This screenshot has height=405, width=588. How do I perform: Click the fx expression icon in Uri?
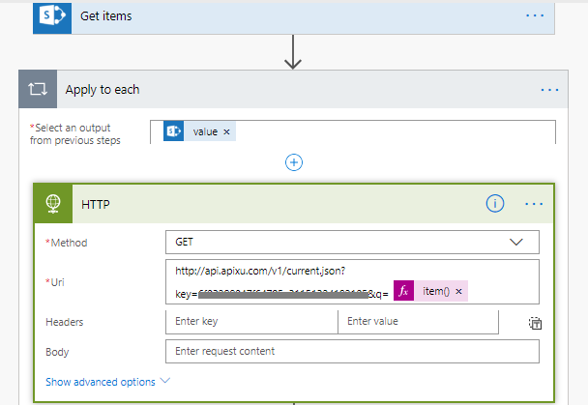click(403, 291)
